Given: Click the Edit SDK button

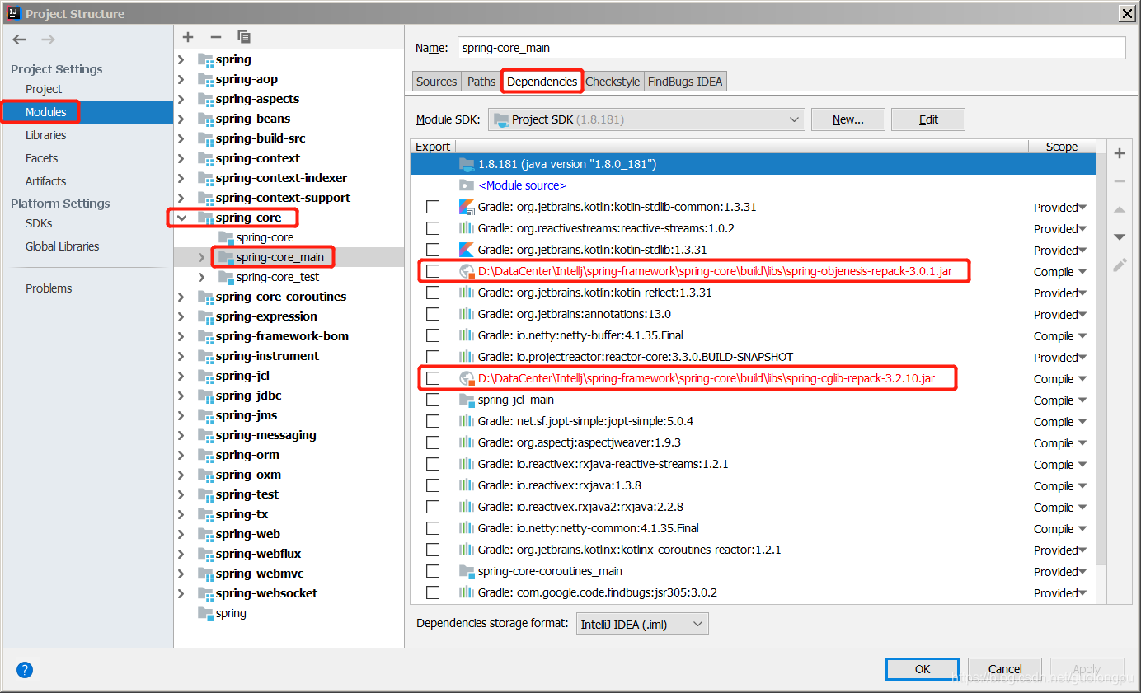Looking at the screenshot, I should (x=928, y=119).
